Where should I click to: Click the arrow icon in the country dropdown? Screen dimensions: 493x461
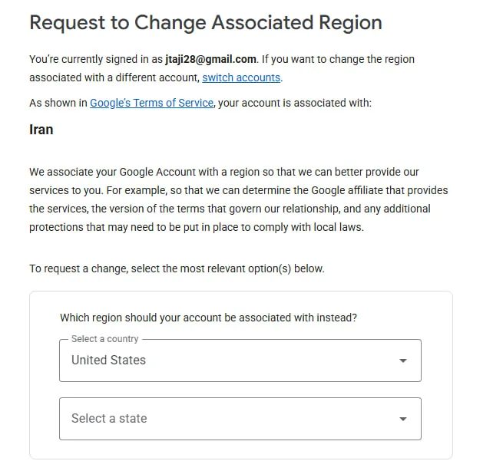click(402, 361)
